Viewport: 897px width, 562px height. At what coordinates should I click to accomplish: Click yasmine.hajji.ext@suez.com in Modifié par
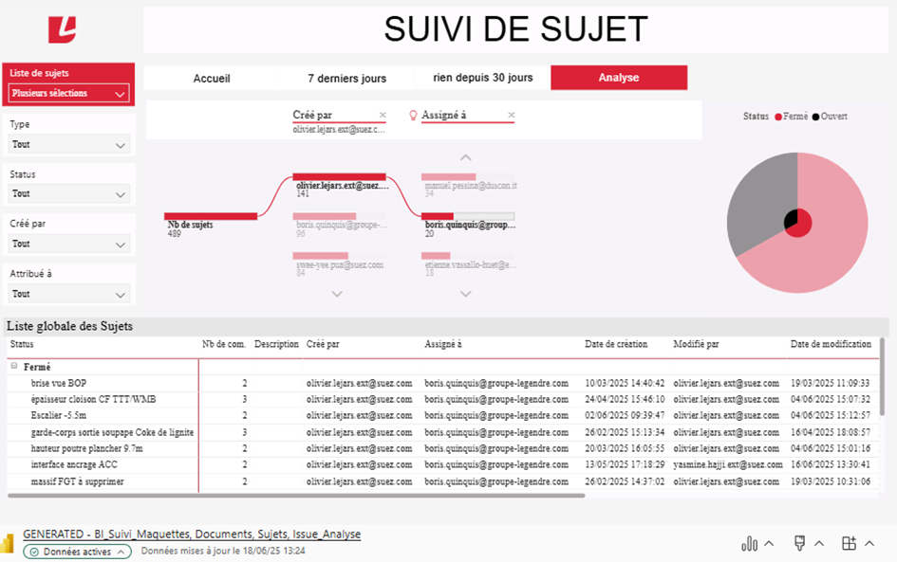coord(728,464)
